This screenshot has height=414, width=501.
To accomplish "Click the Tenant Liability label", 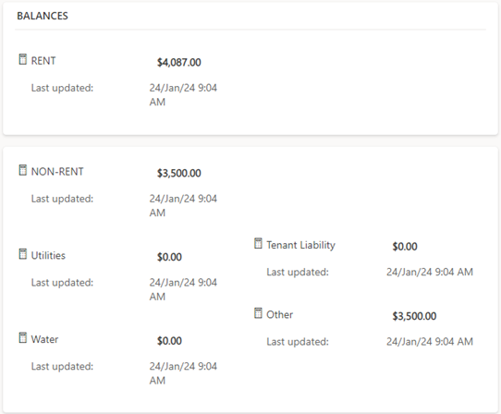I will (300, 245).
